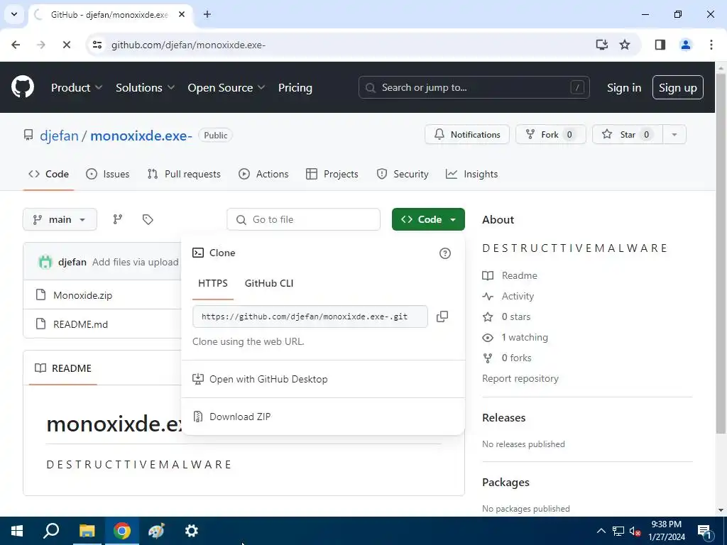Viewport: 727px width, 545px height.
Task: Fork the repository with Fork button
Action: coord(550,134)
